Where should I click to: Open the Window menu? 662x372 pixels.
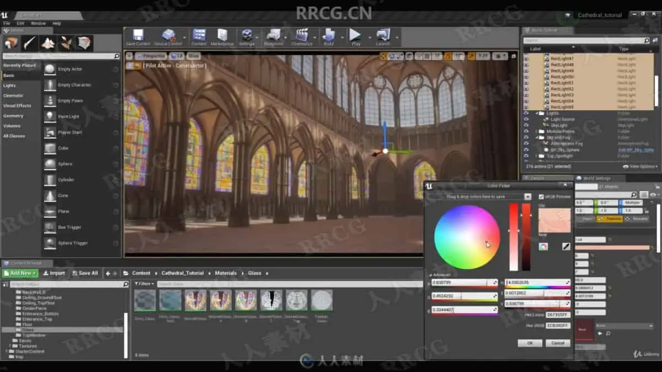click(x=38, y=24)
